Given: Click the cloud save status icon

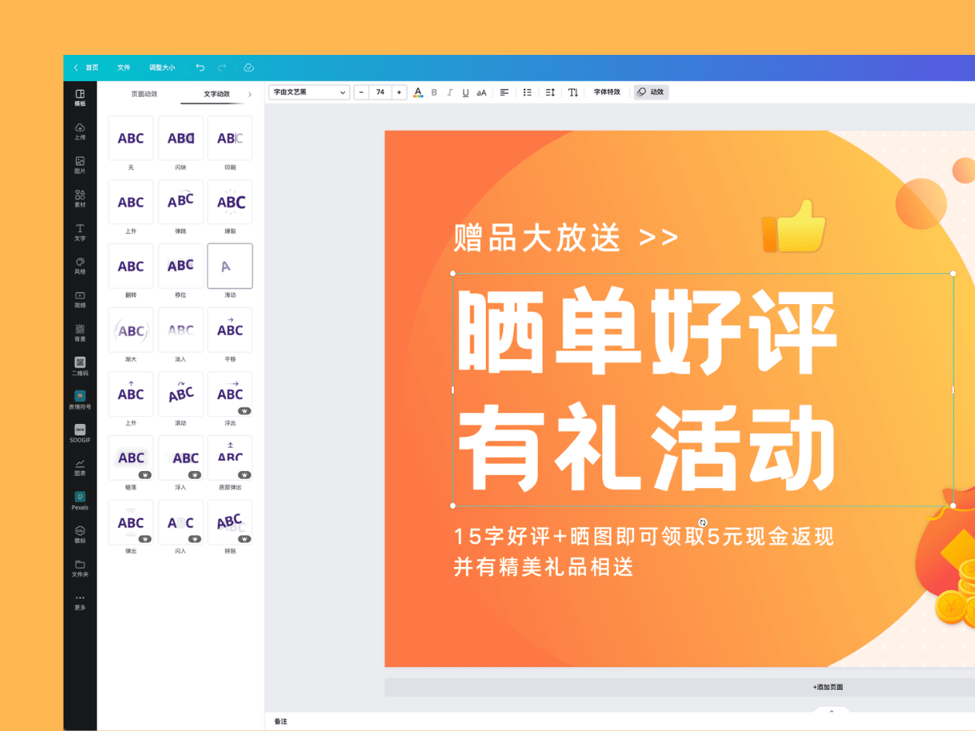Looking at the screenshot, I should click(x=248, y=68).
